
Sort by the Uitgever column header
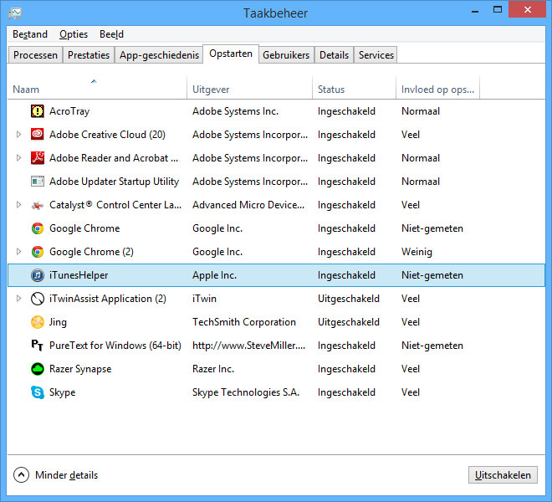(249, 90)
